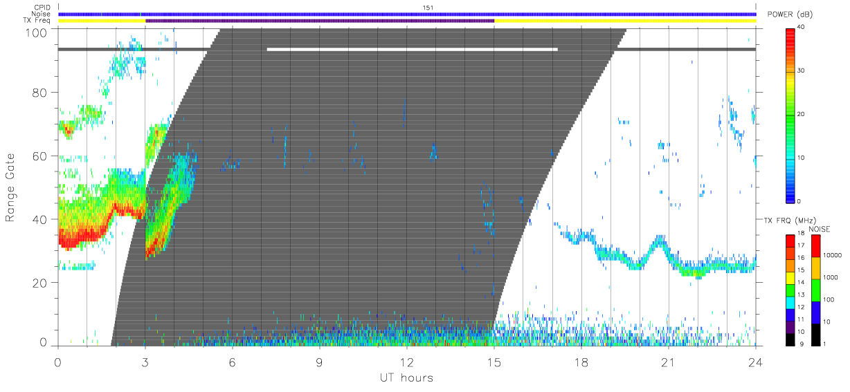850x392 pixels.
Task: Click the Range Gate axis title
Action: click(11, 188)
